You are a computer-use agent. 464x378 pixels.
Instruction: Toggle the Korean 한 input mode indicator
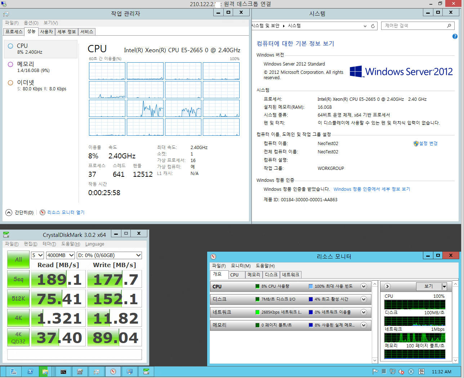click(421, 372)
